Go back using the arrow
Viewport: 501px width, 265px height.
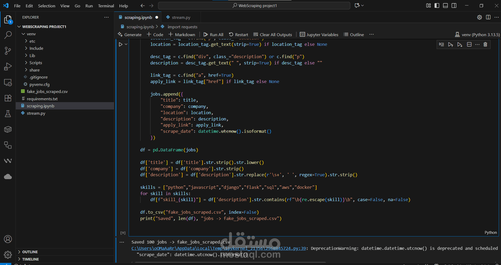[143, 5]
